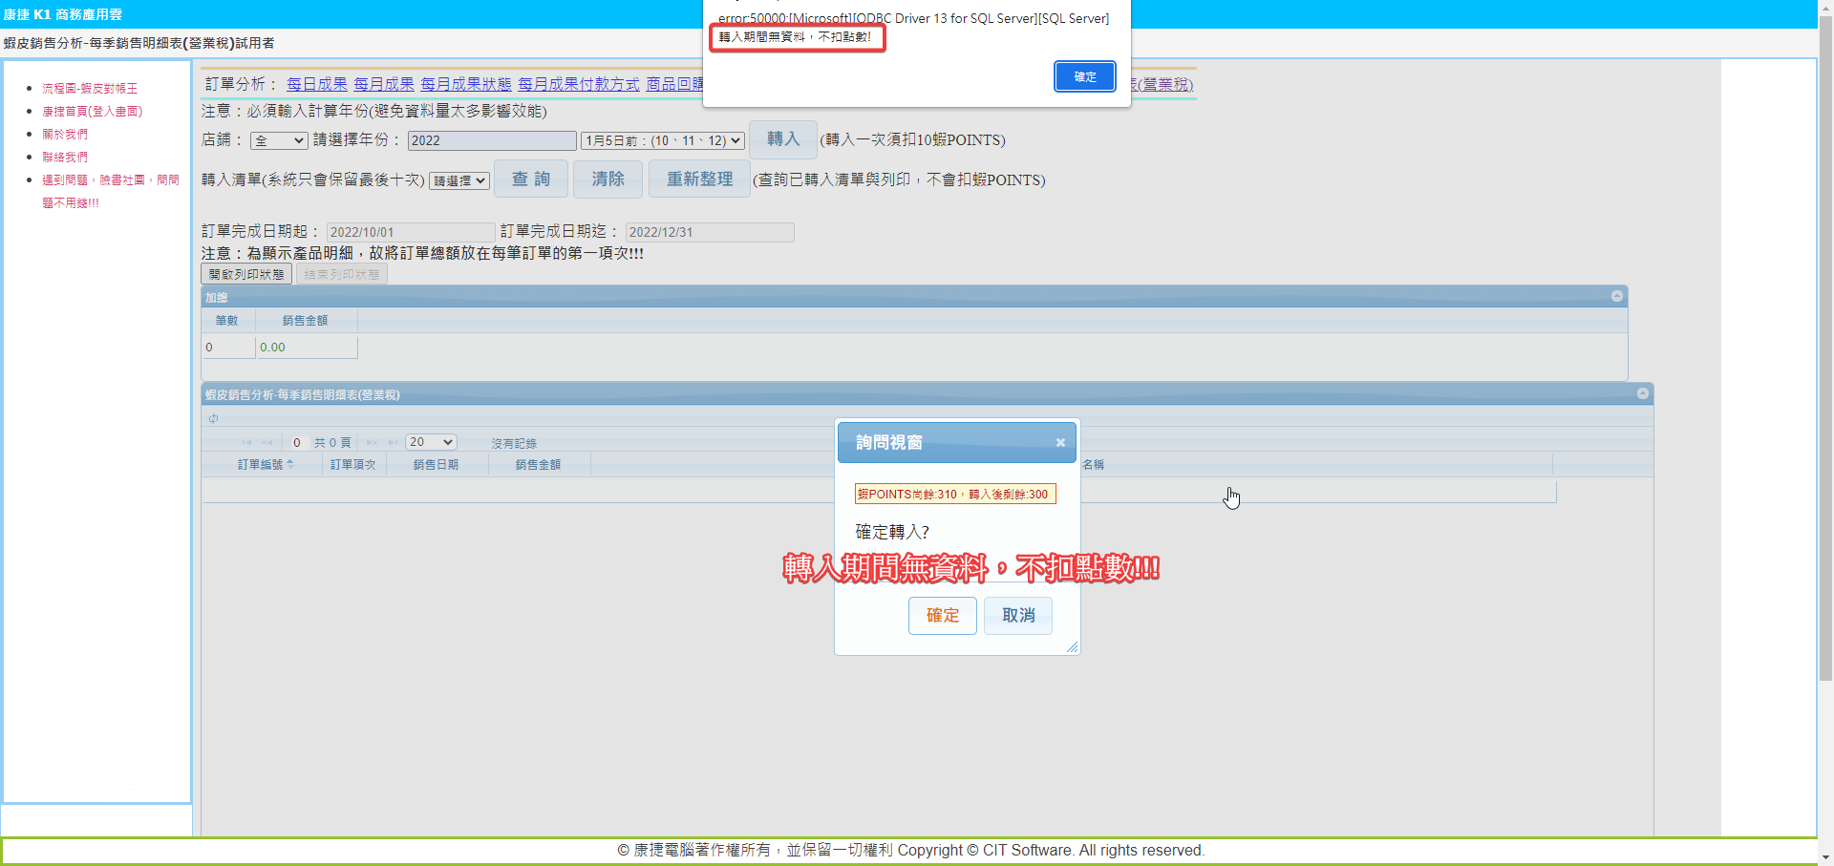Click the year input field

click(491, 140)
